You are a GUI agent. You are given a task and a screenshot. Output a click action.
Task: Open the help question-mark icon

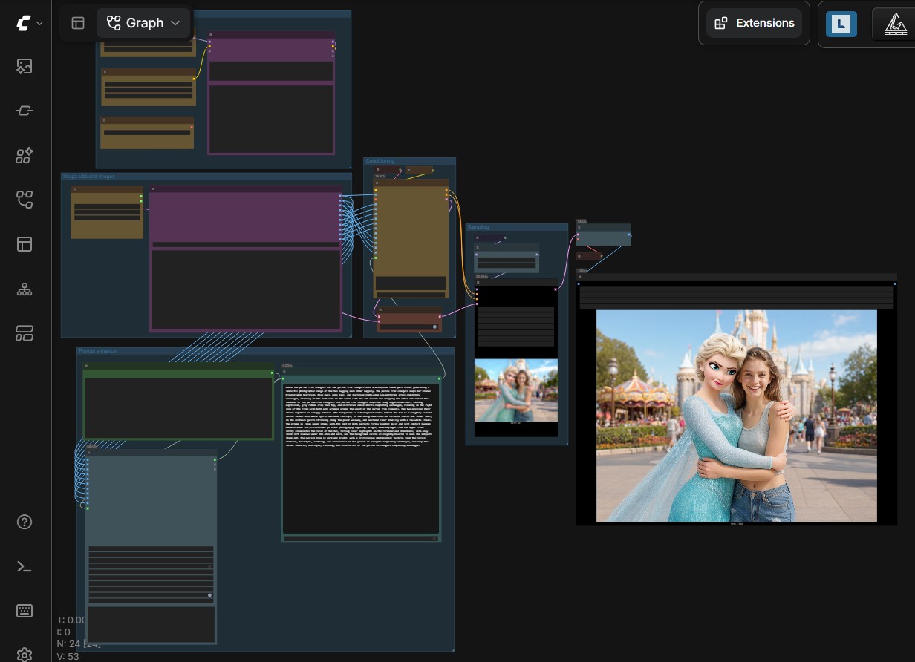(25, 522)
